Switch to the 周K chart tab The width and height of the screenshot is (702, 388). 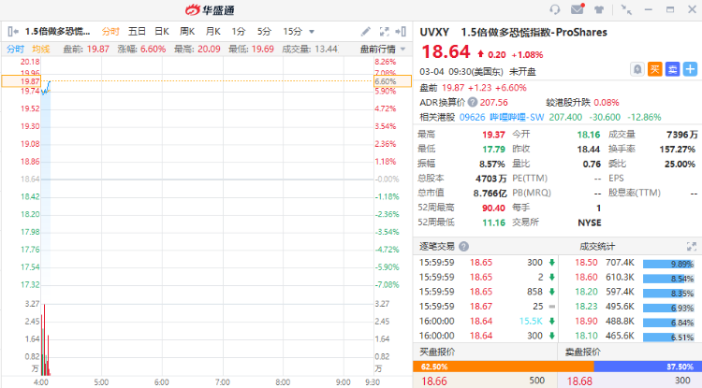pos(187,31)
